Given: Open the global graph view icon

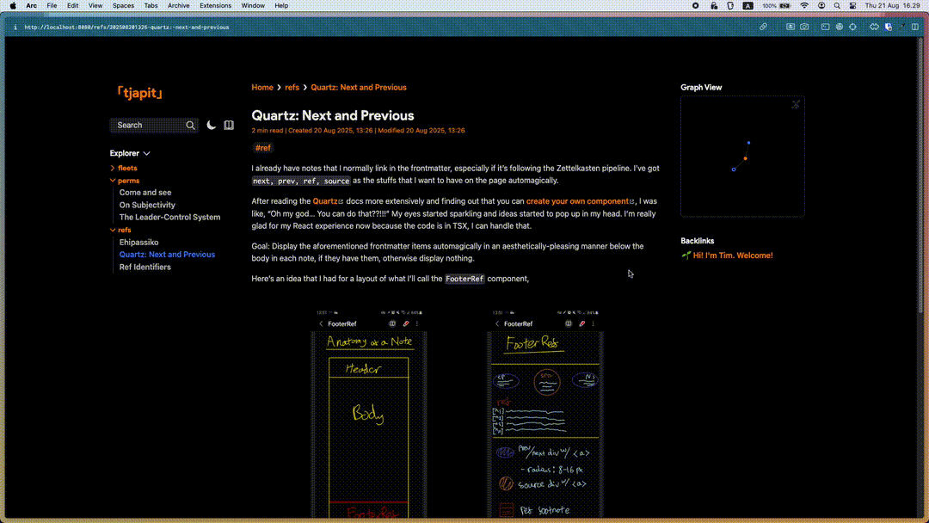Looking at the screenshot, I should pos(796,105).
